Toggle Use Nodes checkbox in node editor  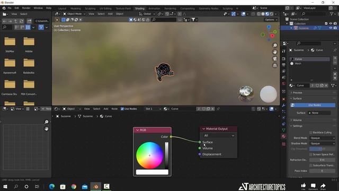[x=122, y=109]
